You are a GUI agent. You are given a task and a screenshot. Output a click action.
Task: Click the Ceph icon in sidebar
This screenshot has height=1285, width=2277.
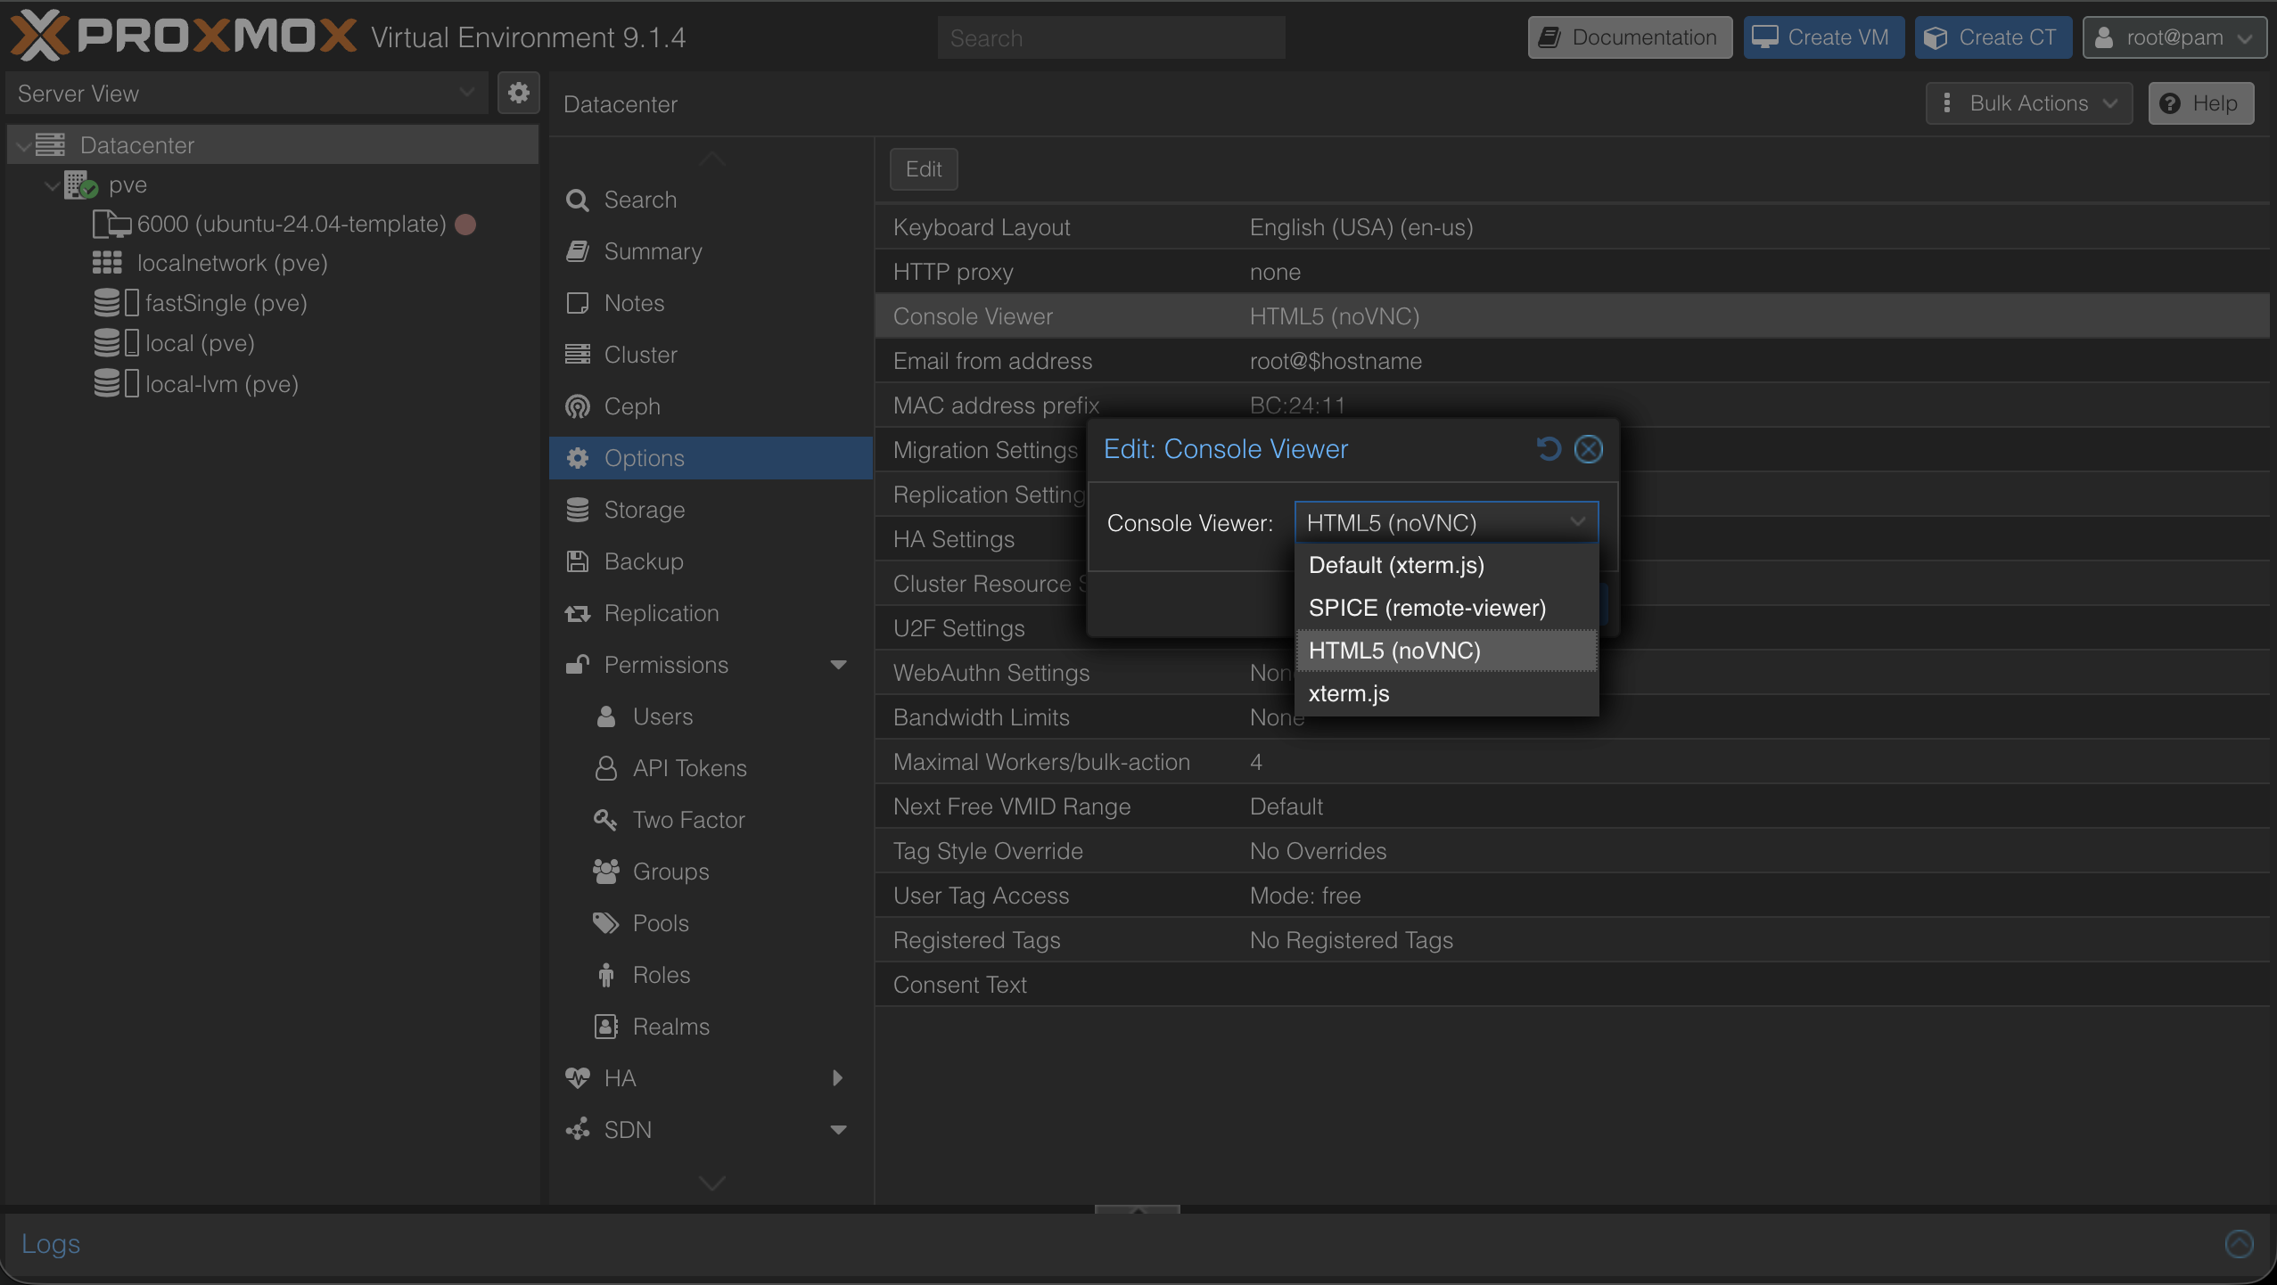(578, 405)
